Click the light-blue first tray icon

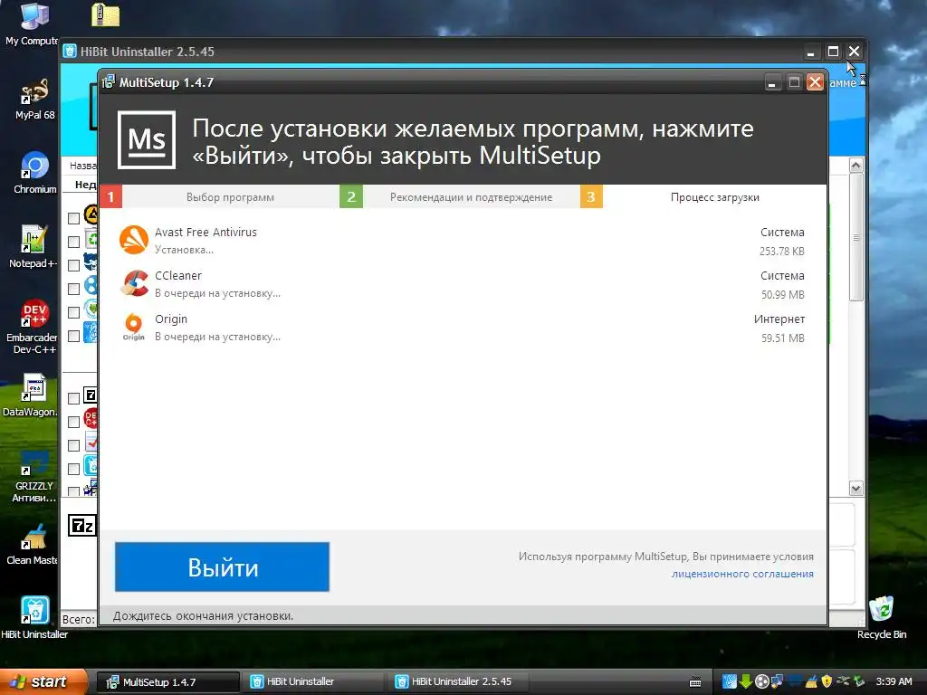[730, 681]
